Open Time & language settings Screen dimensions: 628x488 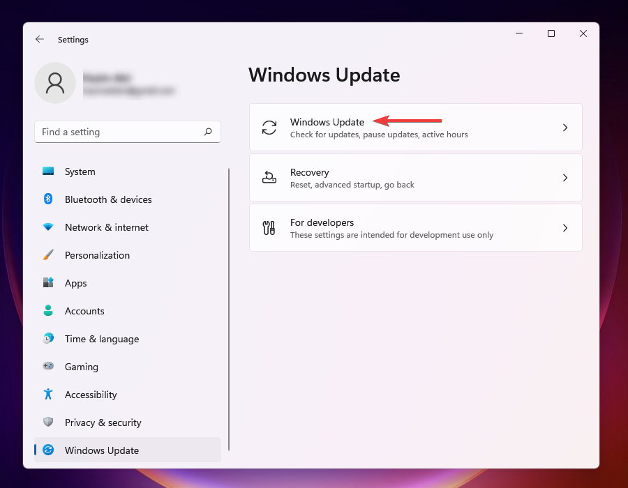pyautogui.click(x=128, y=339)
